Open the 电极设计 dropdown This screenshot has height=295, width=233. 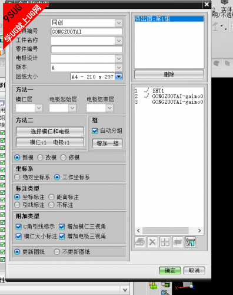(x=119, y=58)
